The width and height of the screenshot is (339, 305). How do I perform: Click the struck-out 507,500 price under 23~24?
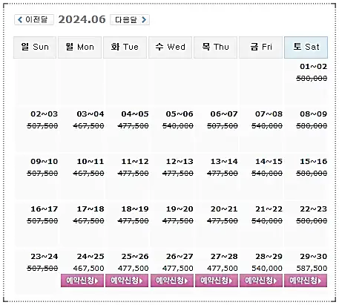(42, 269)
